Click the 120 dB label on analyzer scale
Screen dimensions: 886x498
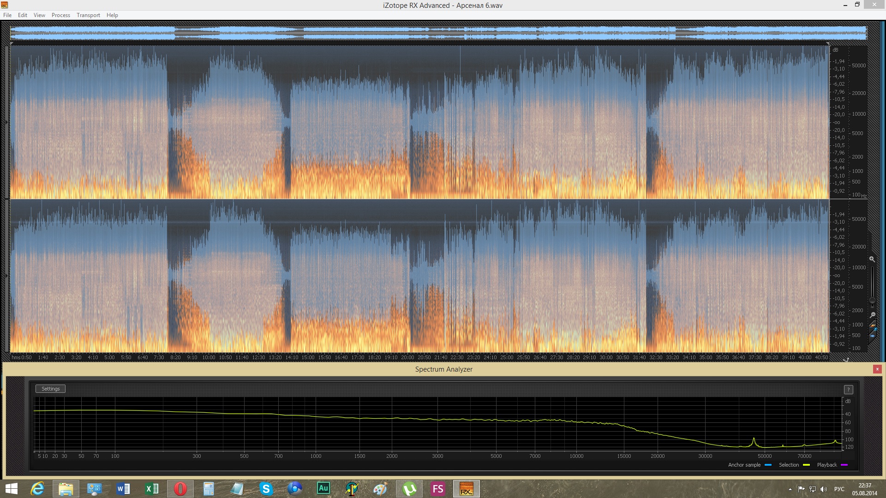click(849, 447)
